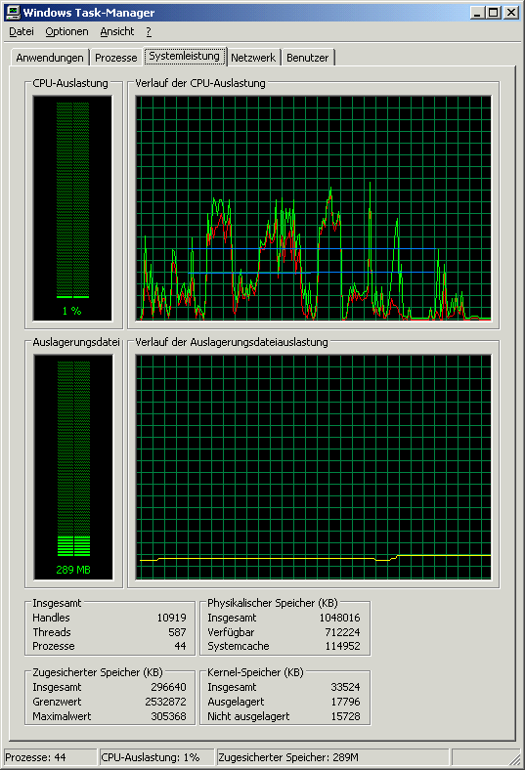Click the CPU-Auslastung 1 % gauge
Viewport: 525px width, 770px height.
72,208
